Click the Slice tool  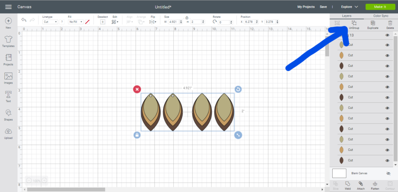point(335,186)
